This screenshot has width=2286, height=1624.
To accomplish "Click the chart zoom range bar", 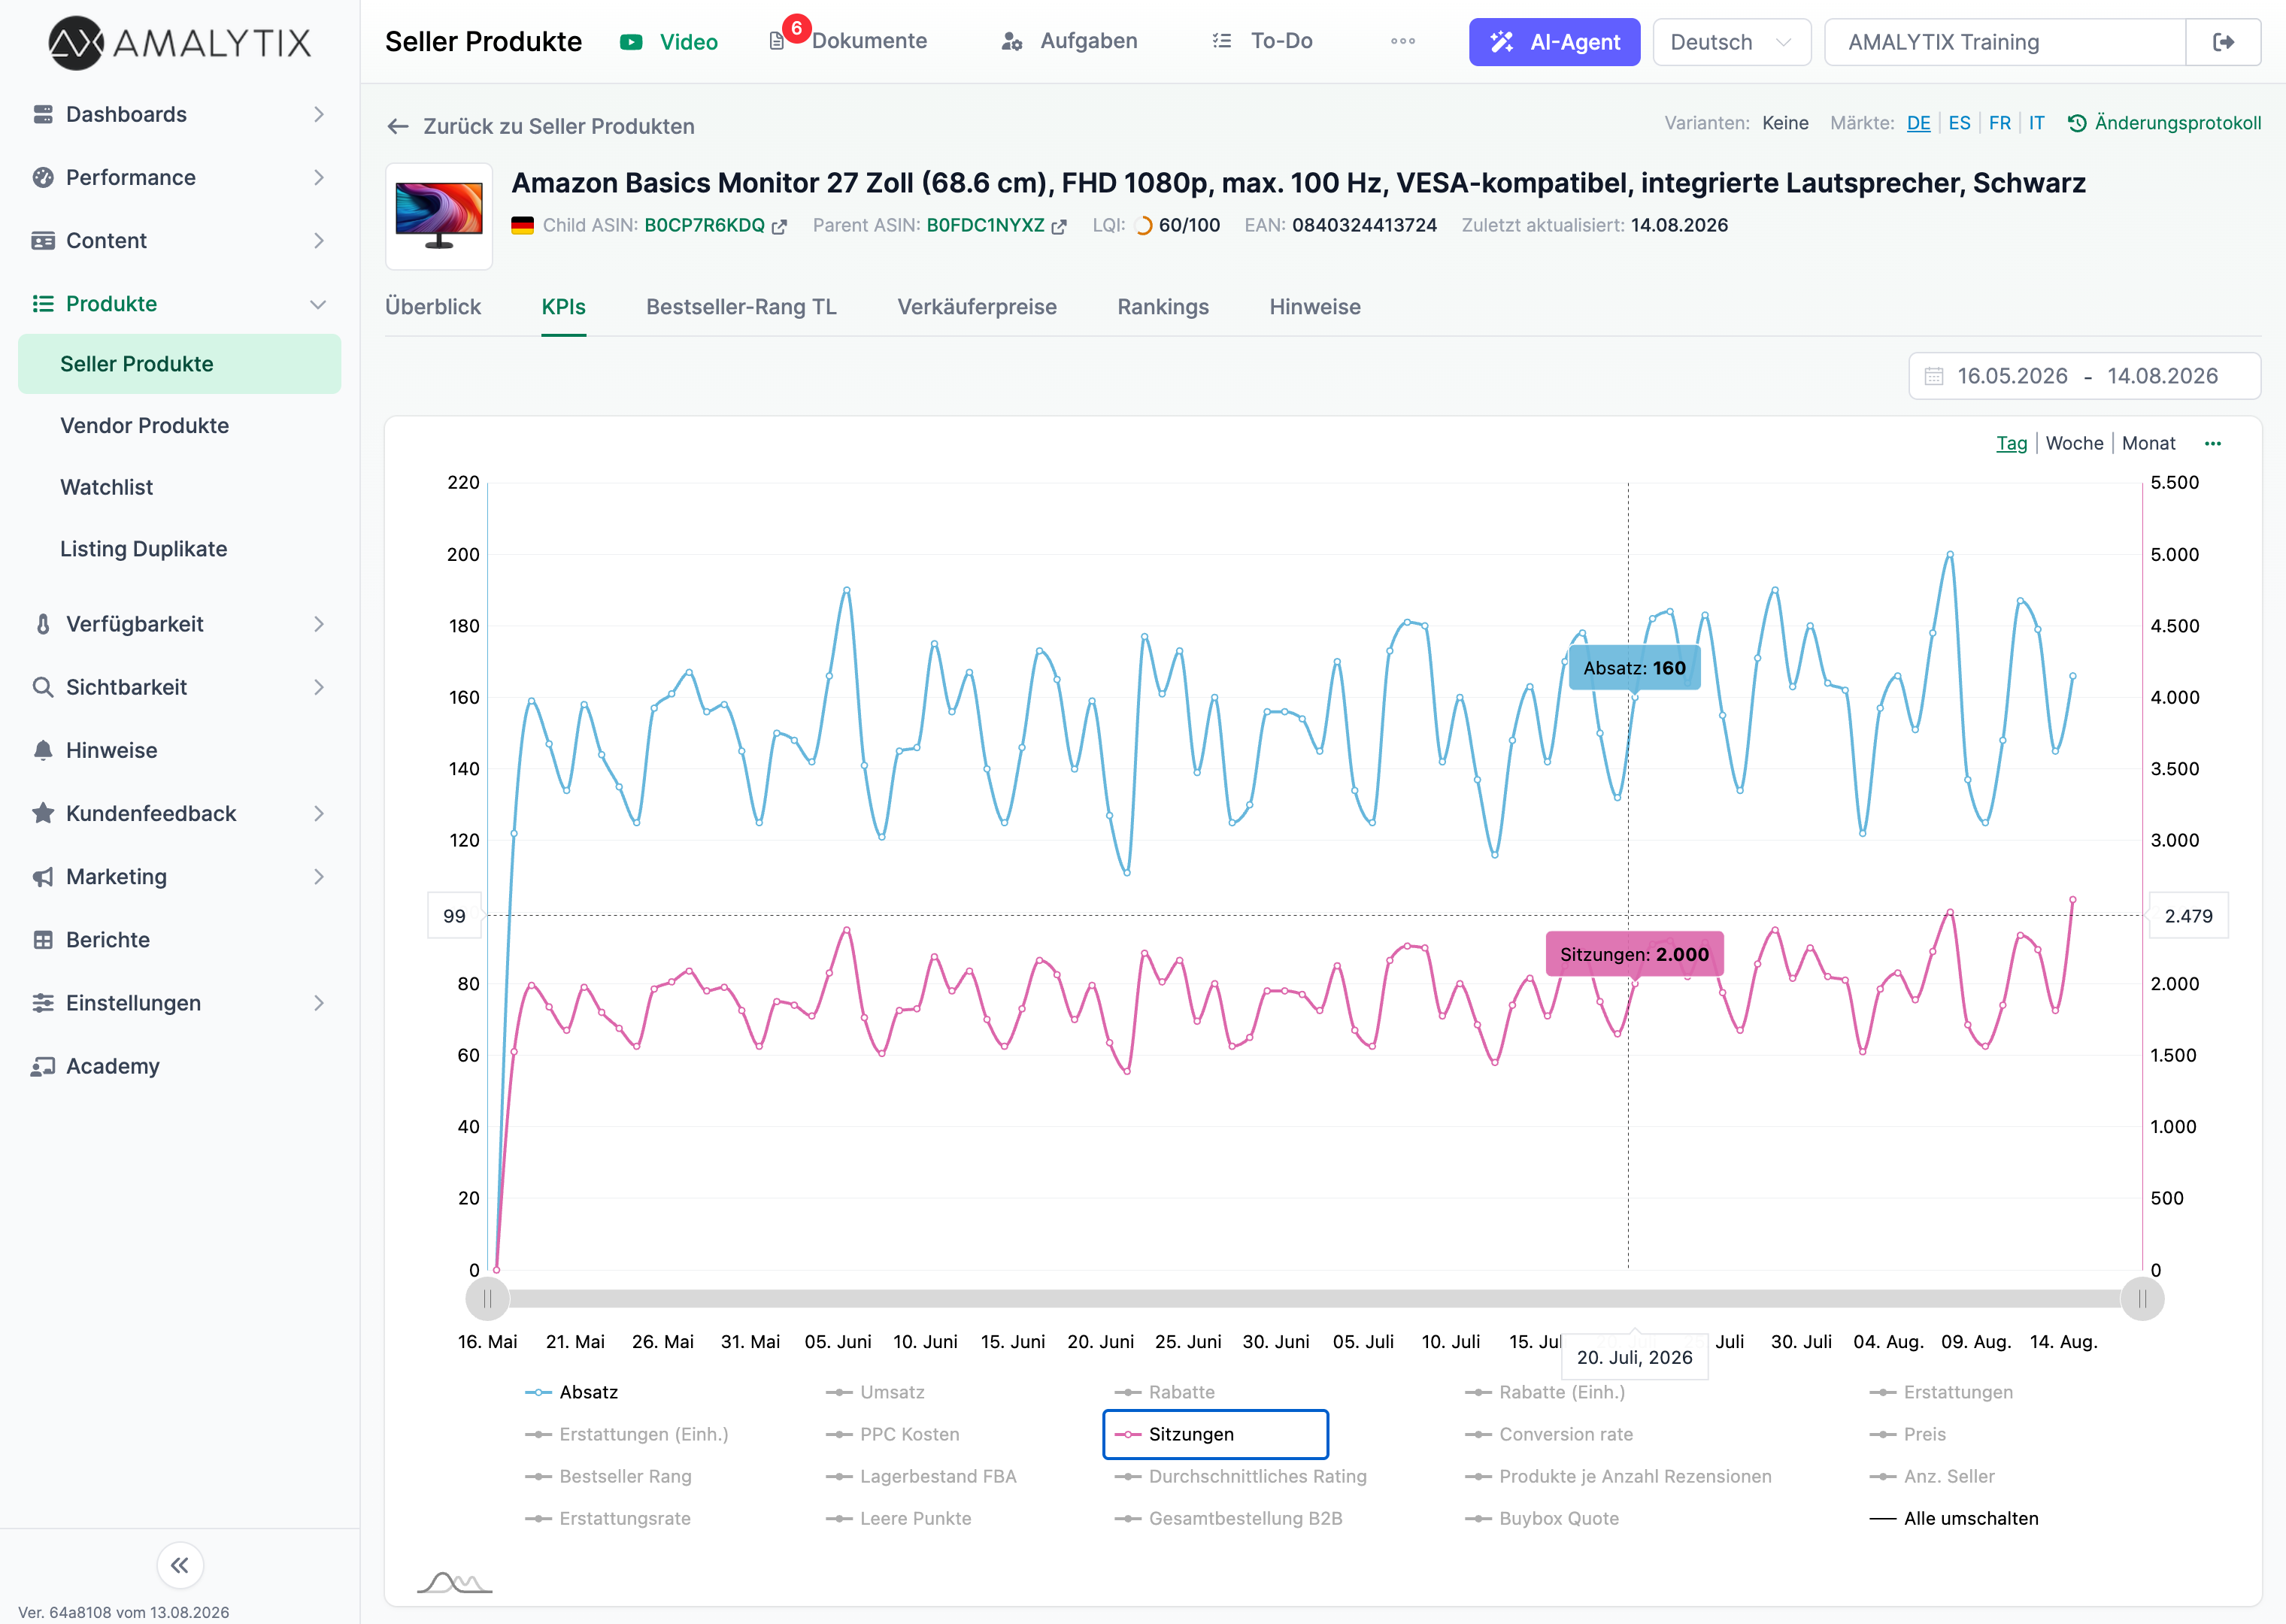I will 1314,1299.
